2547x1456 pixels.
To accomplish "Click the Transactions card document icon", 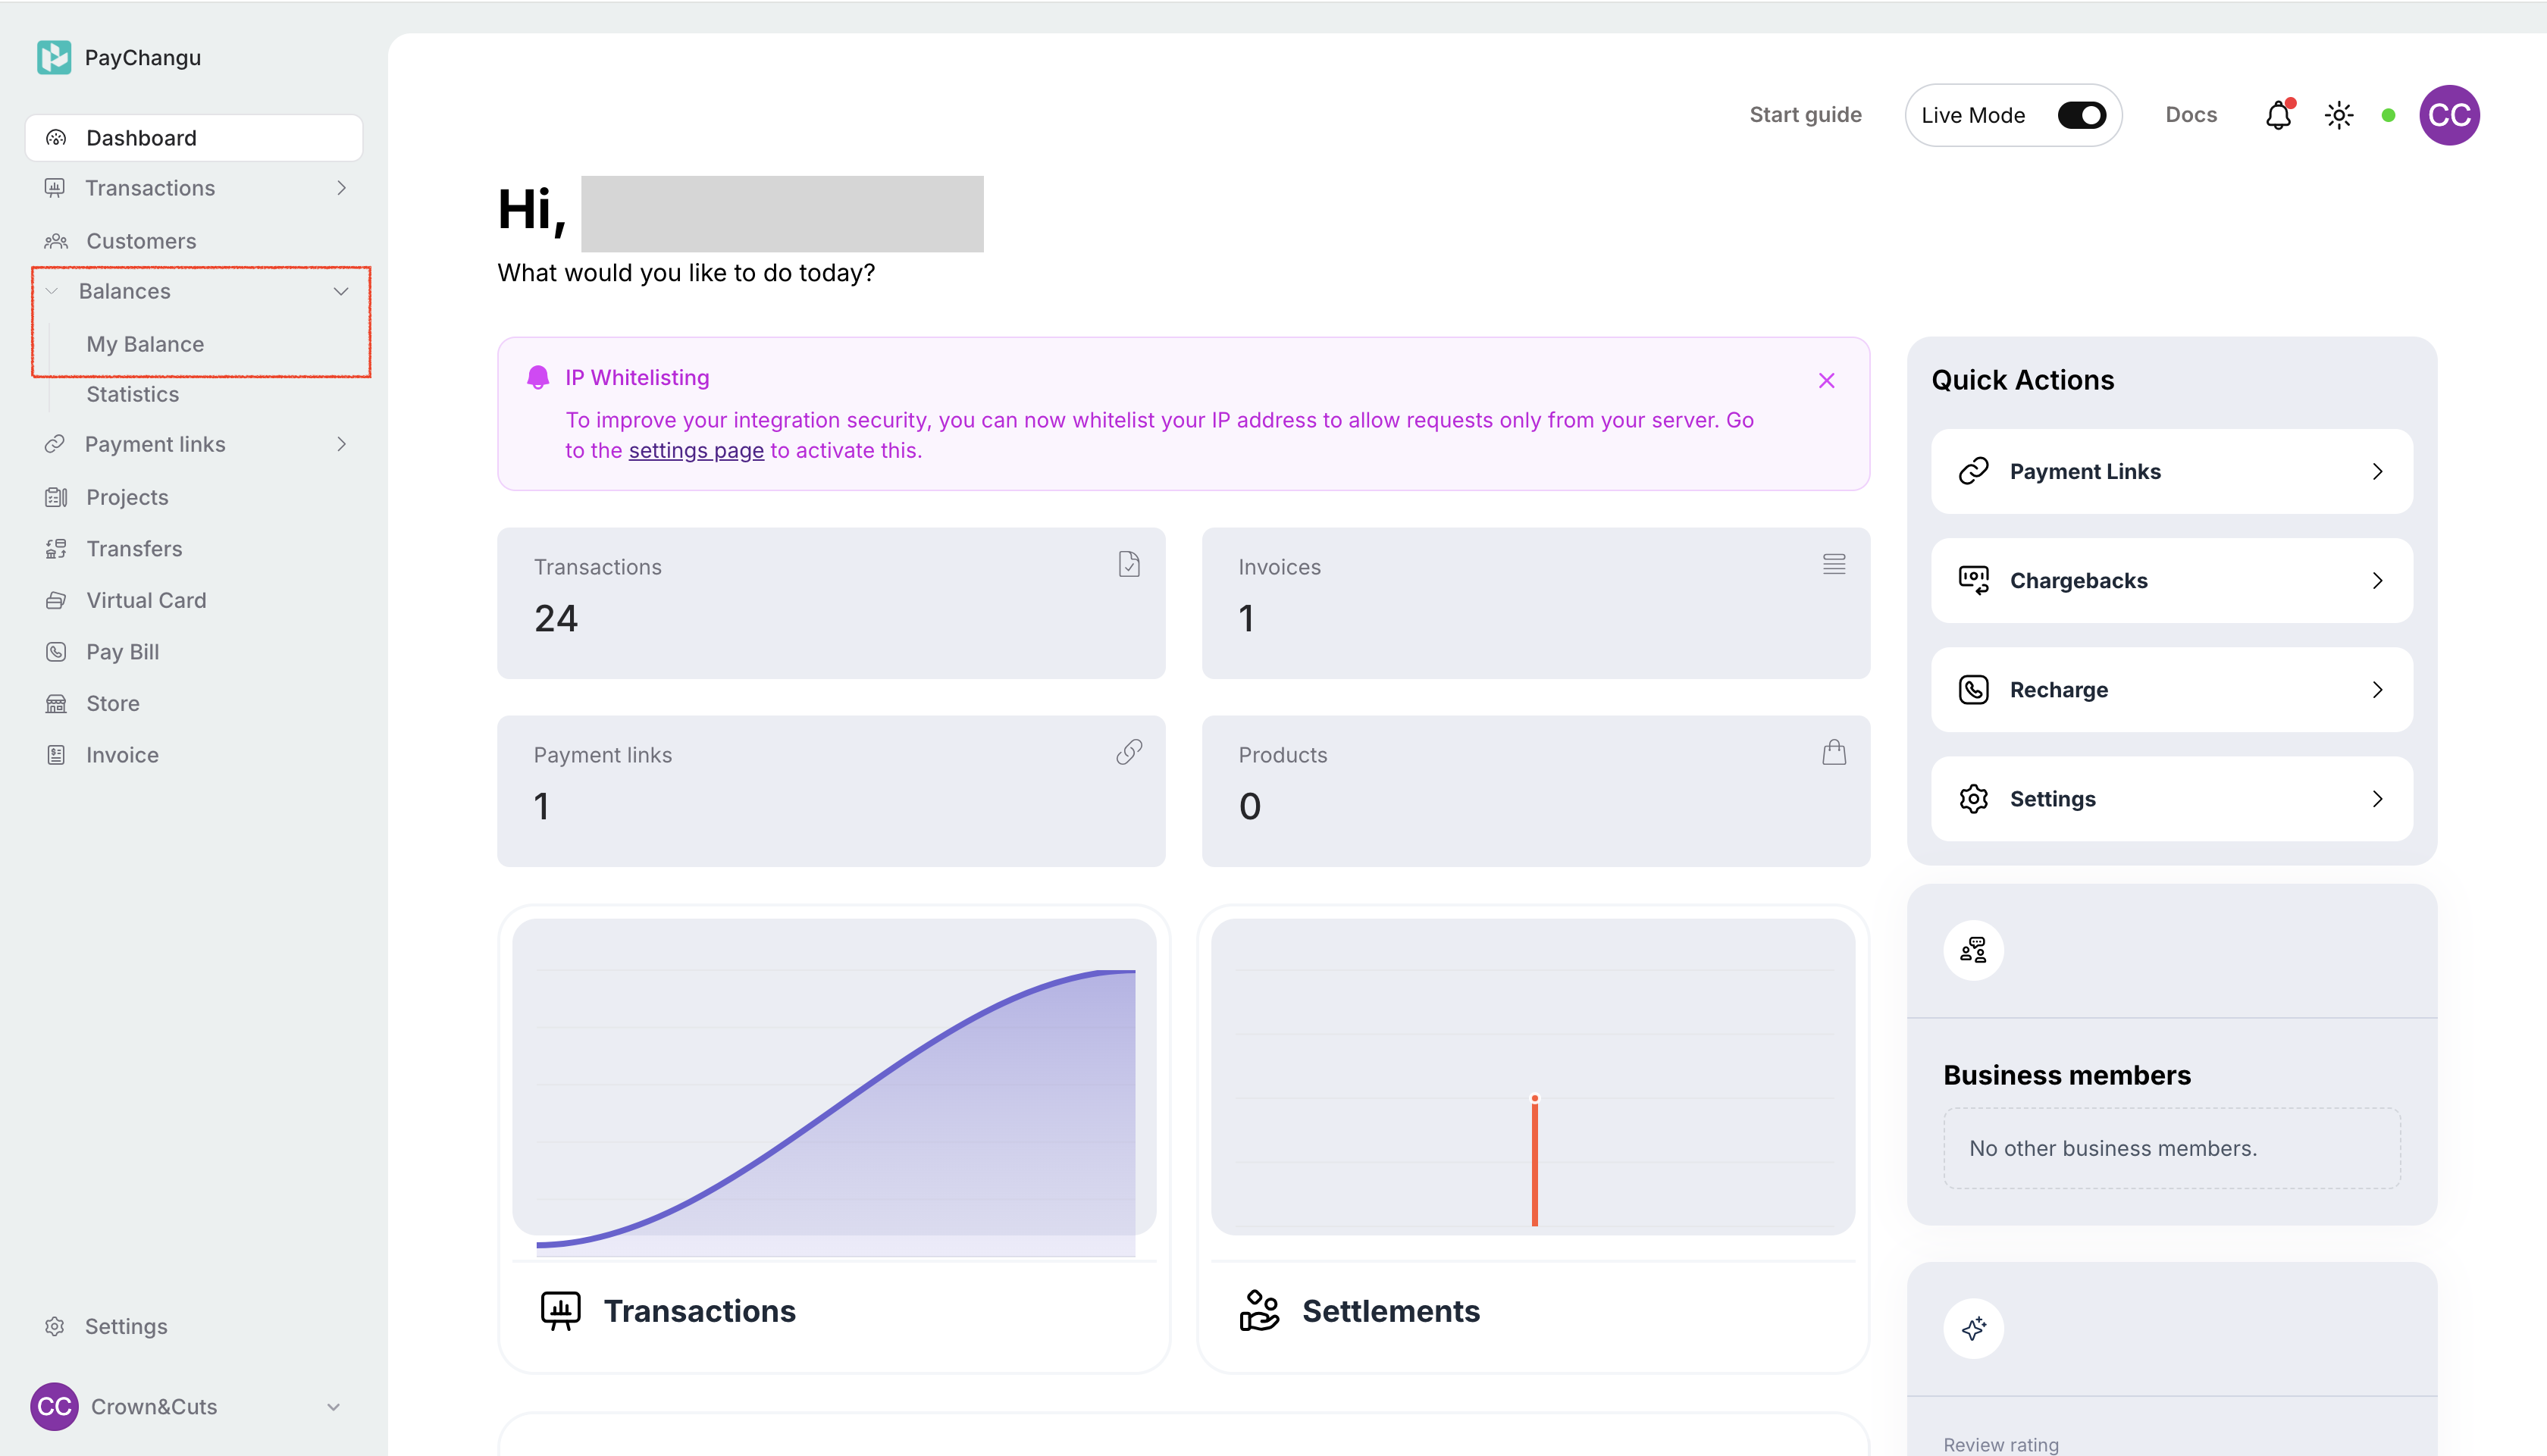I will [x=1129, y=564].
